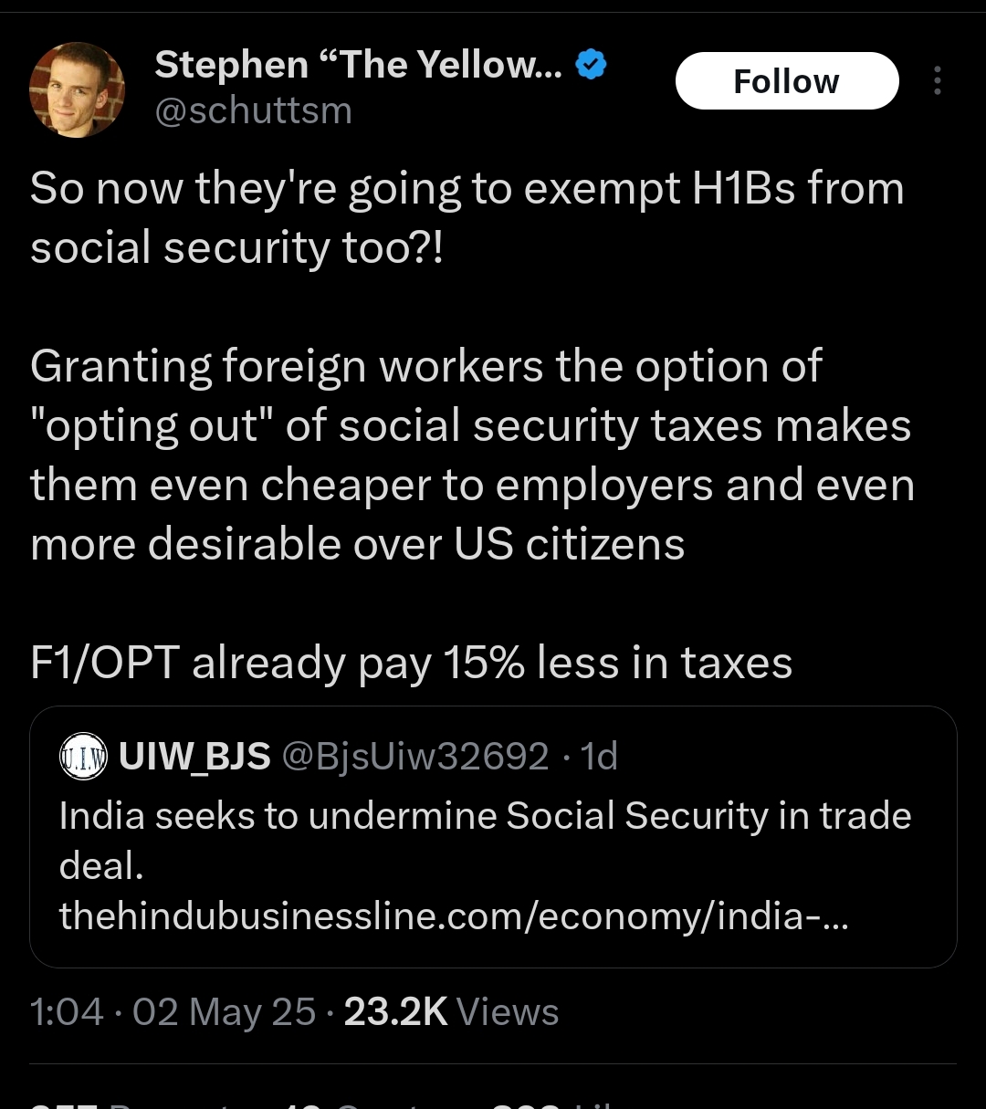Screen dimensions: 986x1109
Task: View the 23.2K Views analytics
Action: click(x=451, y=1012)
